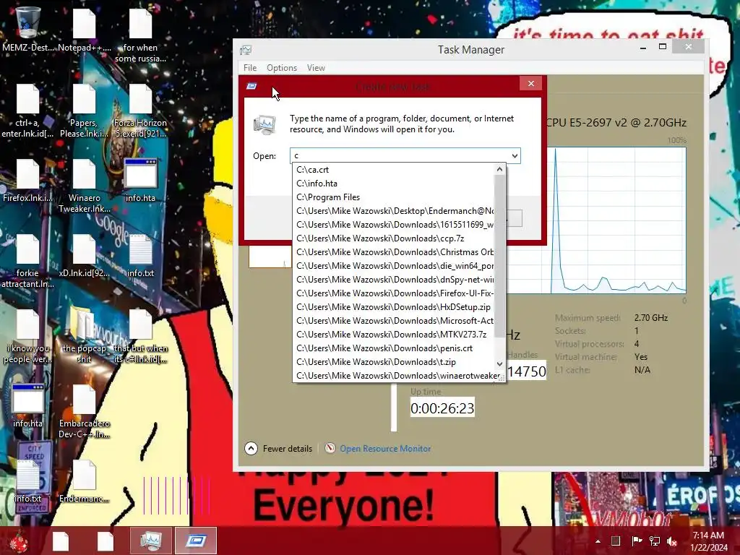Open the Open combo box dropdown arrow

[x=515, y=156]
